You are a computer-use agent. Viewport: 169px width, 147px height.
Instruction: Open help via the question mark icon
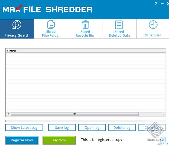156,4
